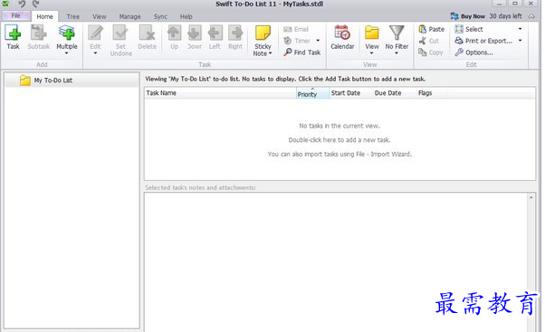Move task Up arrow icon
This screenshot has width=545, height=332.
[x=174, y=33]
